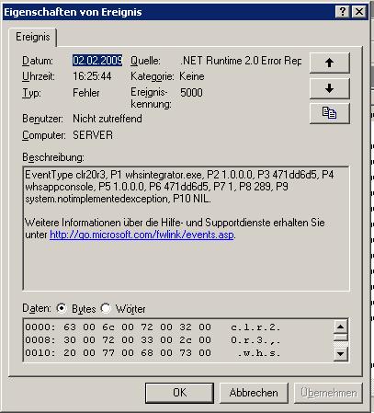Click the Beschreibung label
Screen dimensions: 374x413
click(x=53, y=157)
